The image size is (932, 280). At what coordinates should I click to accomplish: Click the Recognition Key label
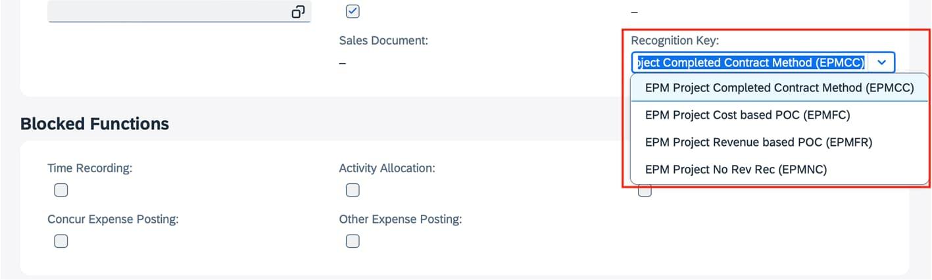tap(675, 41)
